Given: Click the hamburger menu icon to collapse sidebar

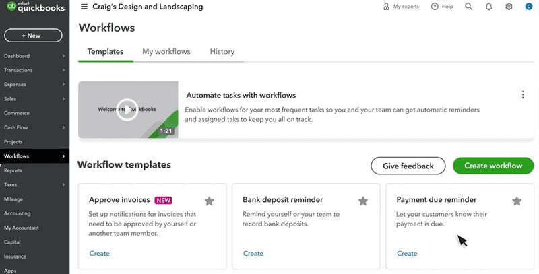Looking at the screenshot, I should click(x=84, y=7).
